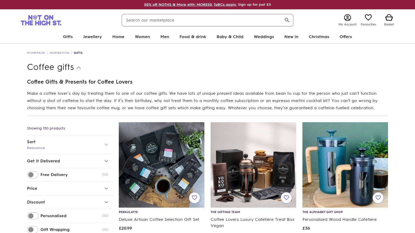Favourite the Coffee Lovers Luxury Cafetière Treat Box
The height and width of the screenshot is (233, 415).
tap(286, 198)
